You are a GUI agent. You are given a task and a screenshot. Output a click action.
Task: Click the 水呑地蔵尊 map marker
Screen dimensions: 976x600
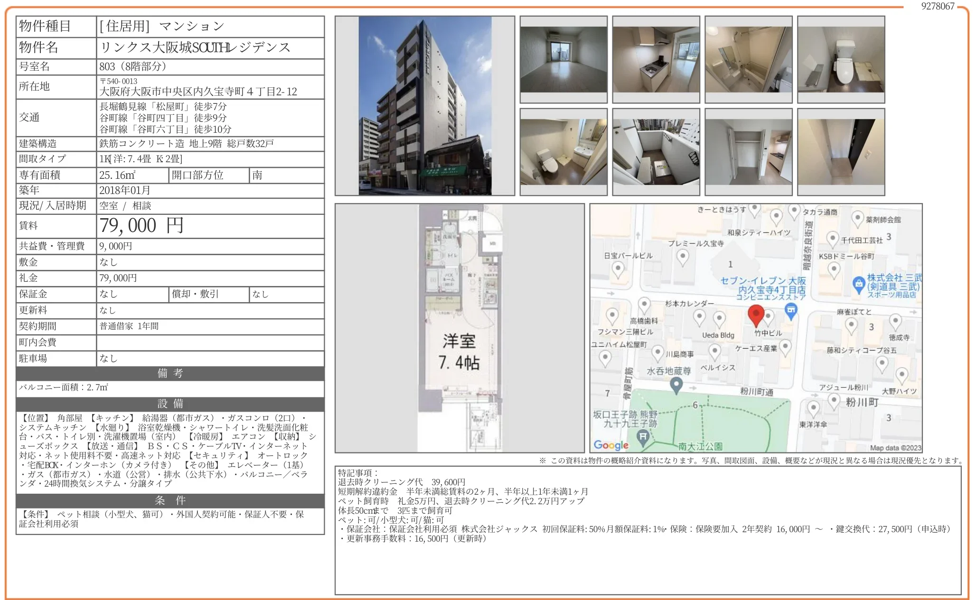(x=676, y=385)
